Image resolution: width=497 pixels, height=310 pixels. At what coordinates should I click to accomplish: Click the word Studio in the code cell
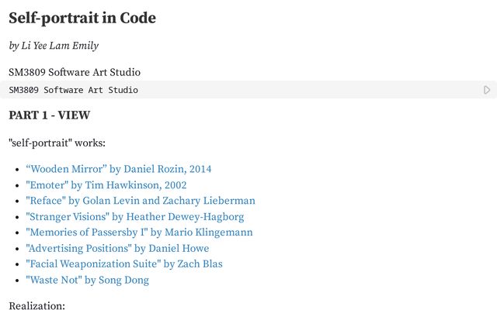(x=123, y=90)
